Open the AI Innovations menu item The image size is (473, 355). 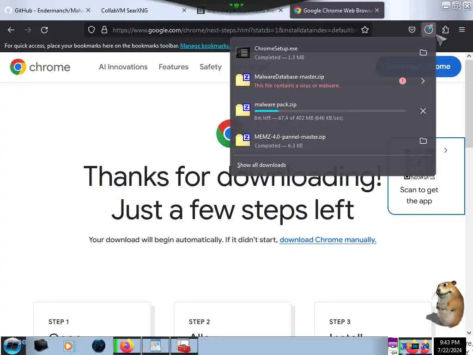[x=123, y=67]
